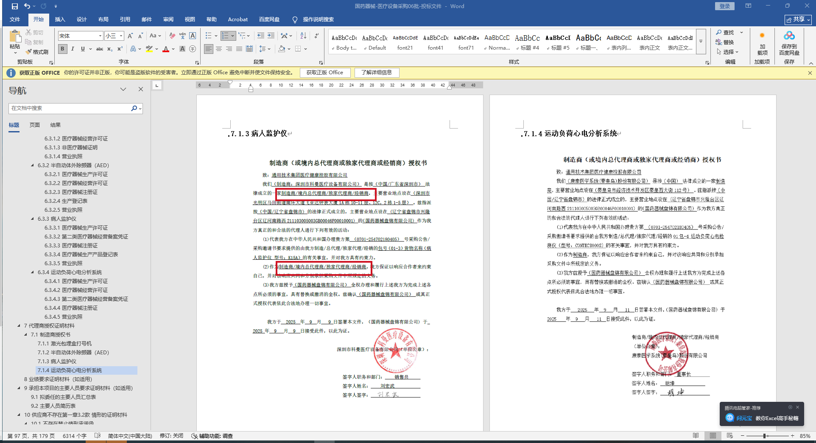Go to heading 9.2 主要人员简历表
Viewport: 816px width, 443px height.
tap(53, 406)
